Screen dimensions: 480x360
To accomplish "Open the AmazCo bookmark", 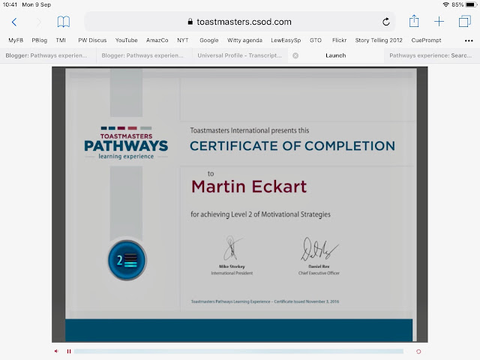I will [157, 40].
